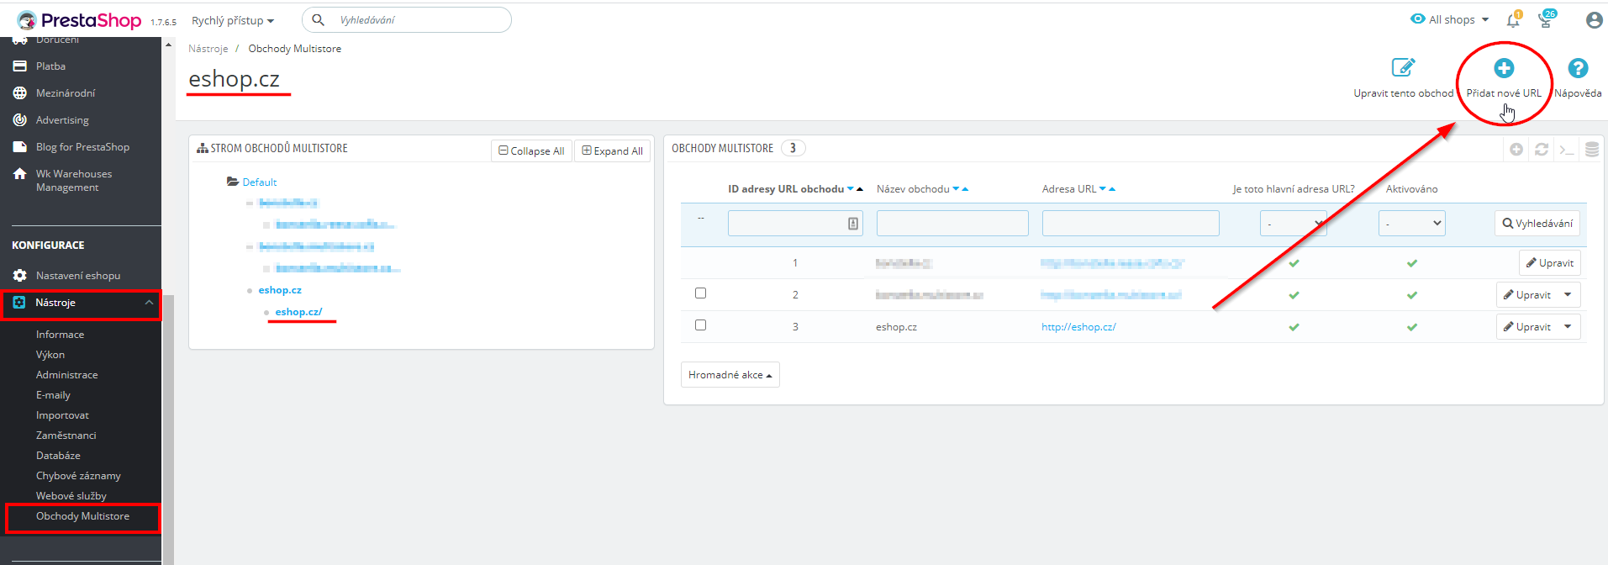Open the Aktivováno filter dropdown
The width and height of the screenshot is (1608, 565).
(1412, 224)
